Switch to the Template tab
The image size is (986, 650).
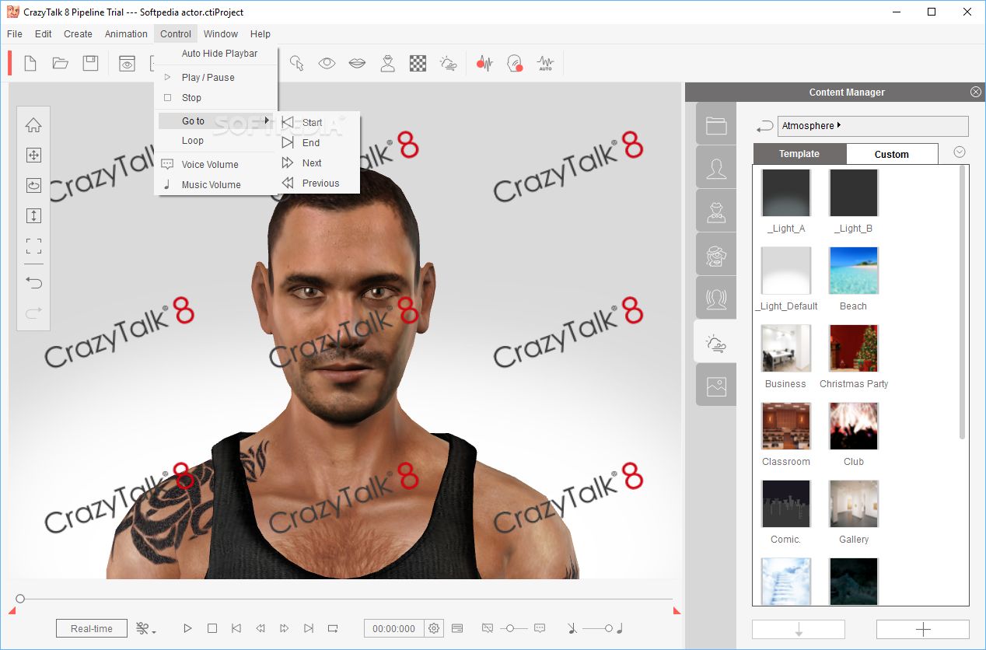point(799,154)
